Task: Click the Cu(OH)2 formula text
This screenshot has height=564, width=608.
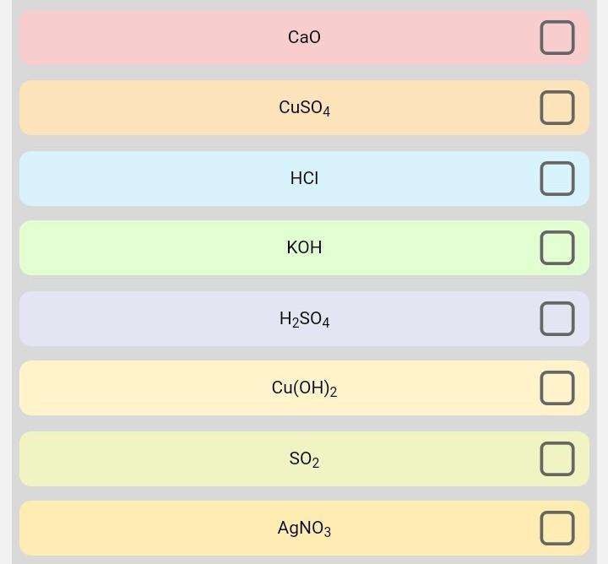Action: [x=304, y=388]
